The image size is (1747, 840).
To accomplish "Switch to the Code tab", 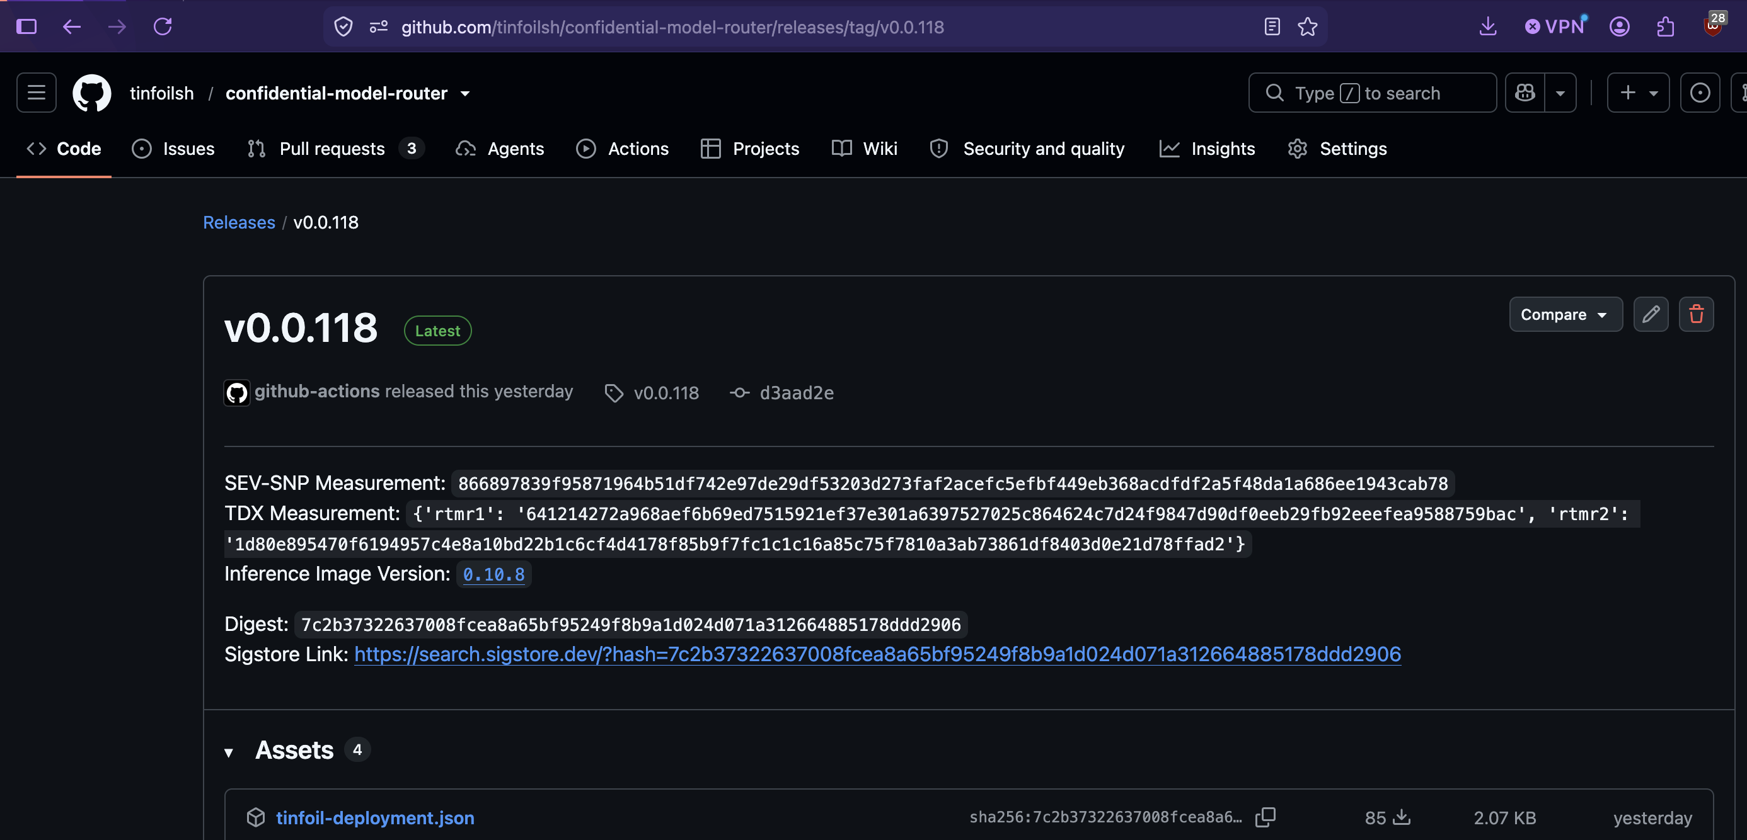I will click(x=64, y=149).
